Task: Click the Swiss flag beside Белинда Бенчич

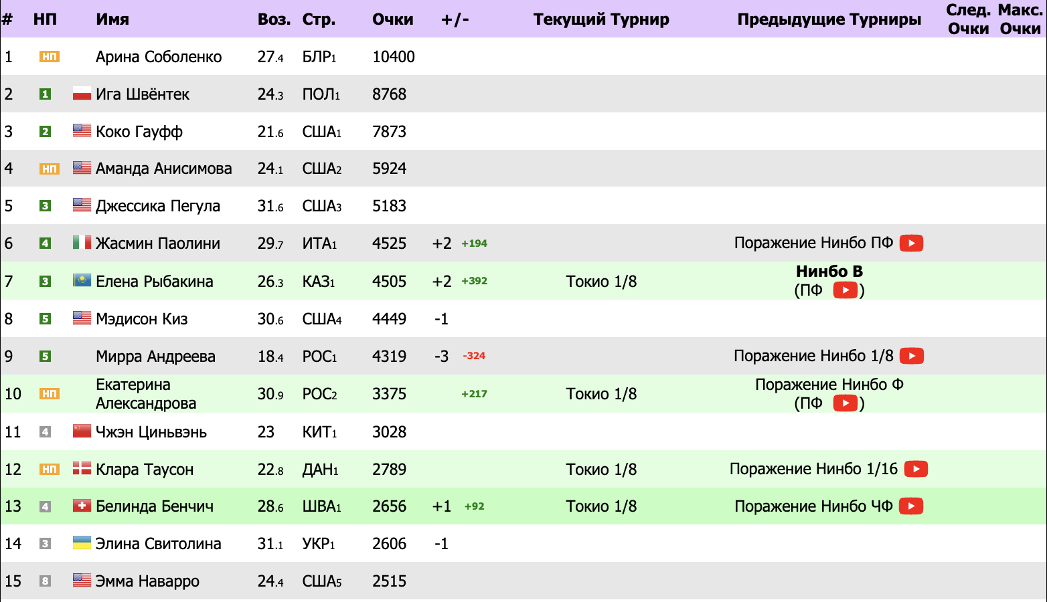Action: (x=82, y=506)
